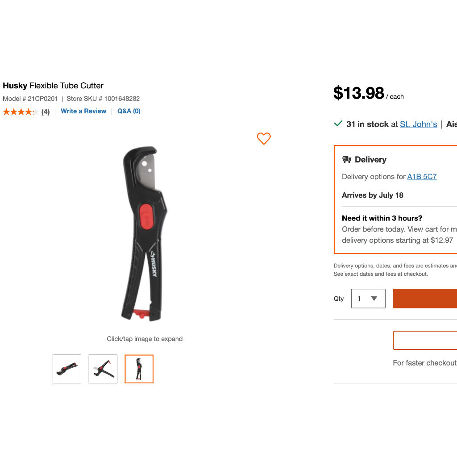
Task: Open the Qty quantity dropdown
Action: pyautogui.click(x=368, y=299)
